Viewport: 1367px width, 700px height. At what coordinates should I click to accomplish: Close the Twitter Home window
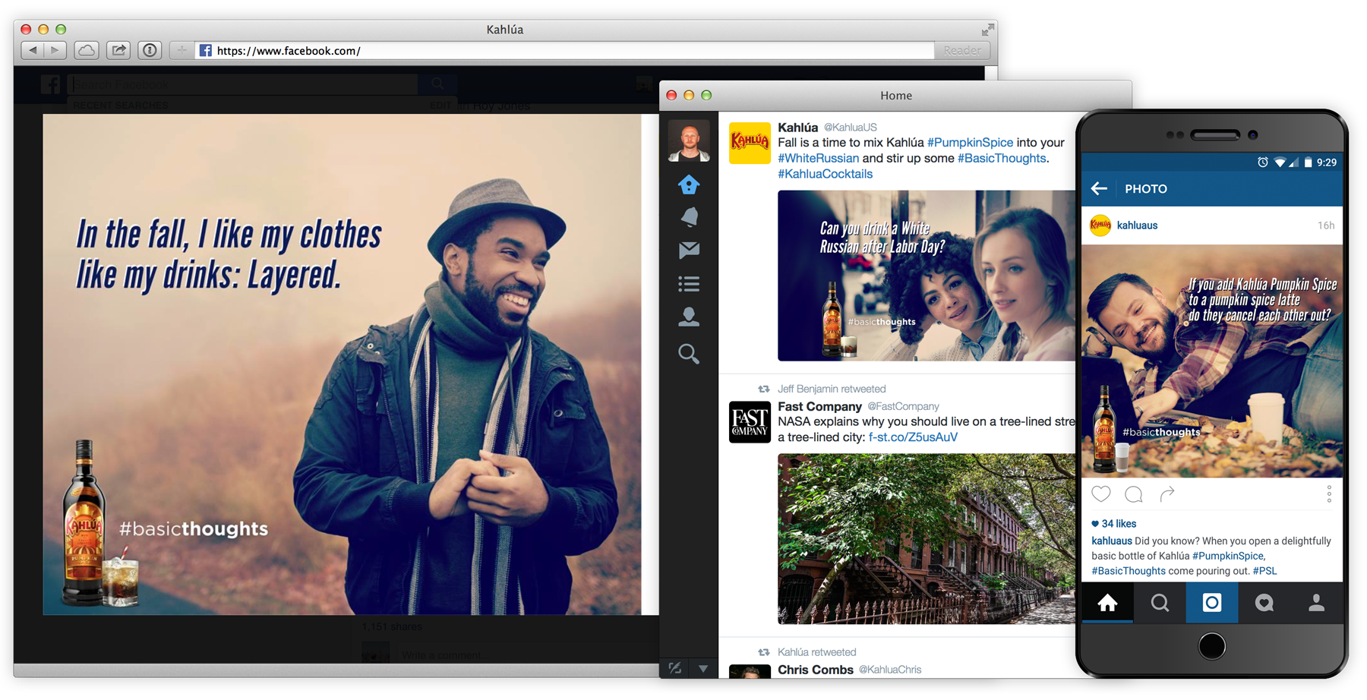coord(671,95)
